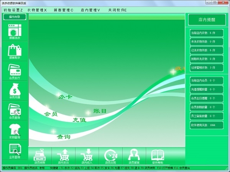230x172 pixels.
Task: Click the 顾客取衣 shopping bag icon
Action: [x=15, y=50]
